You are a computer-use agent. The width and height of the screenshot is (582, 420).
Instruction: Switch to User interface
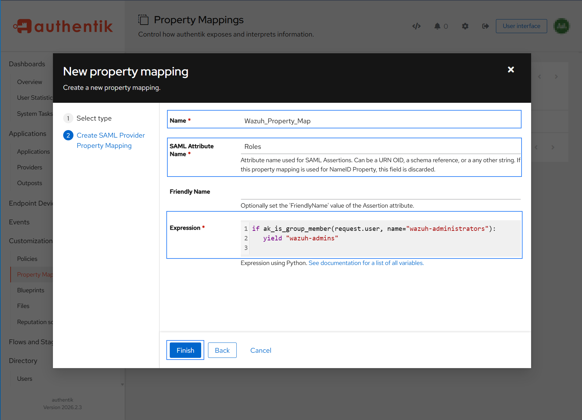pyautogui.click(x=521, y=26)
